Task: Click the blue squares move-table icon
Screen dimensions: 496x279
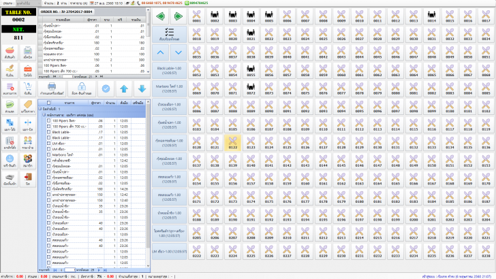Action: 10,125
